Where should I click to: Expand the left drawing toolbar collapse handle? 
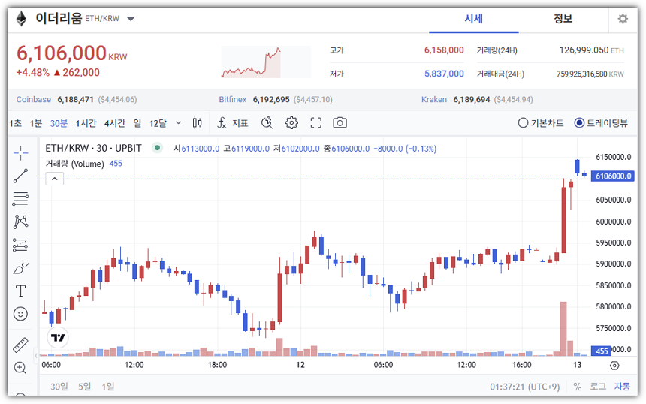coord(36,355)
